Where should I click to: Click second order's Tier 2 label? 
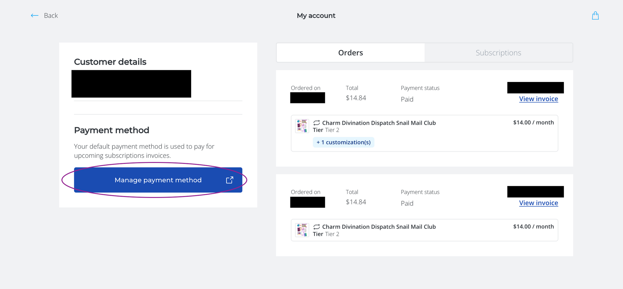332,234
